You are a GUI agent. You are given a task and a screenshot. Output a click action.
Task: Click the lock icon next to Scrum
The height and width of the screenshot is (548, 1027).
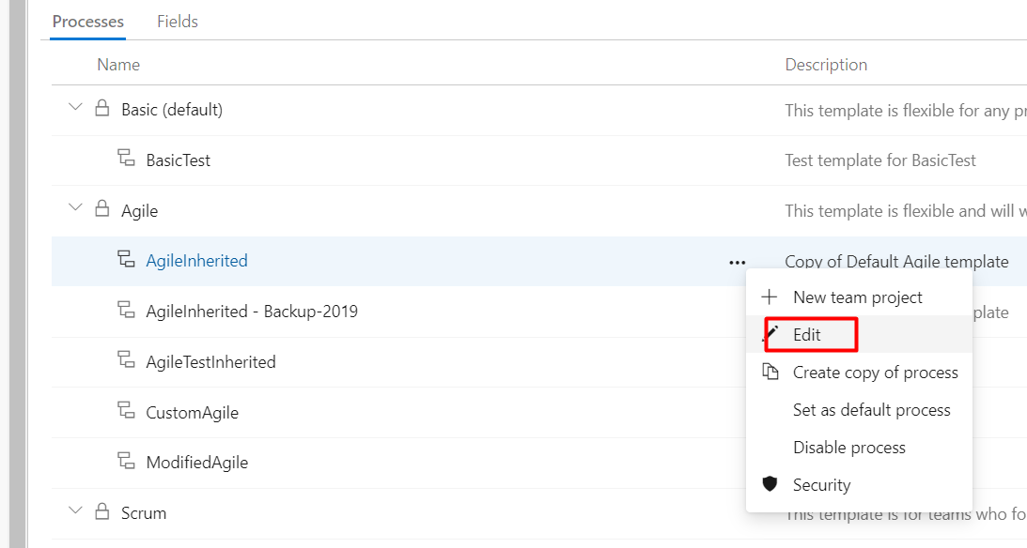(x=102, y=510)
